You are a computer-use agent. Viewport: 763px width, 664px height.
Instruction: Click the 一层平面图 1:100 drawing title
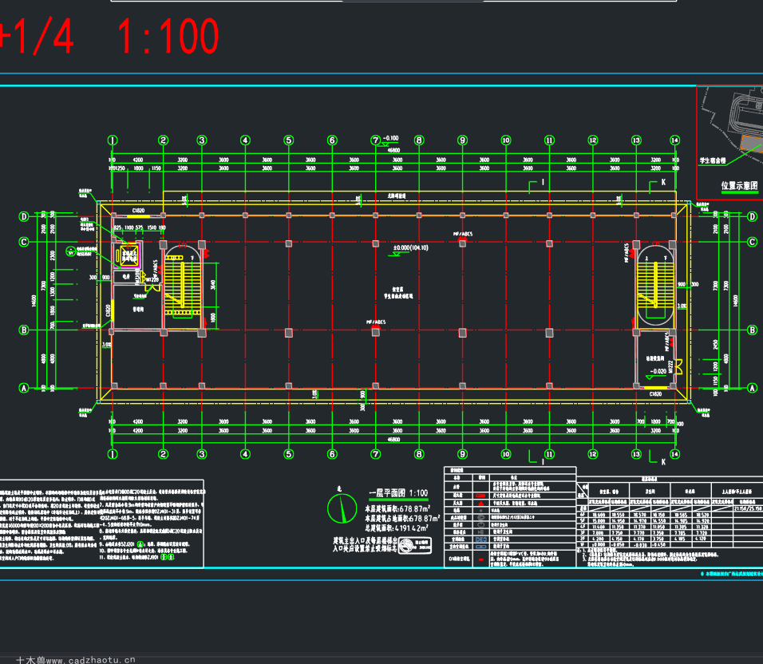[x=398, y=493]
